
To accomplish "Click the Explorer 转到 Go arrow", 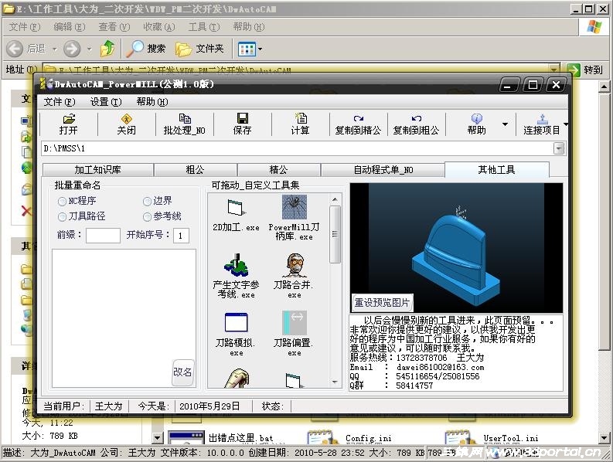I will pyautogui.click(x=574, y=70).
